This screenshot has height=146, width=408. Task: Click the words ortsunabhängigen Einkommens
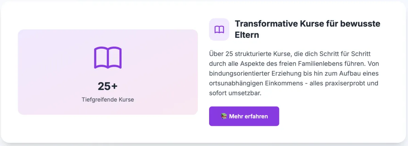click(249, 83)
